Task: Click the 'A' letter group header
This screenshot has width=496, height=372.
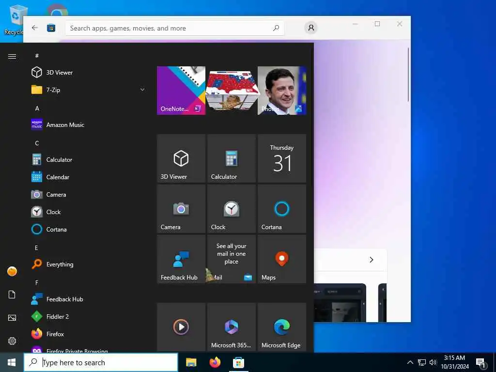Action: pyautogui.click(x=37, y=108)
